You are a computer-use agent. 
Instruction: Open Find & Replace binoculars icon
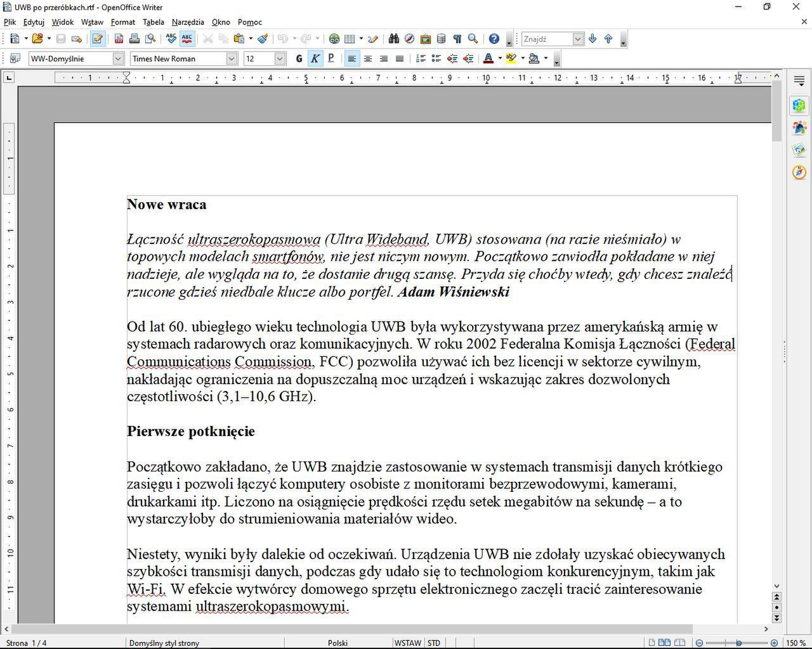tap(394, 39)
